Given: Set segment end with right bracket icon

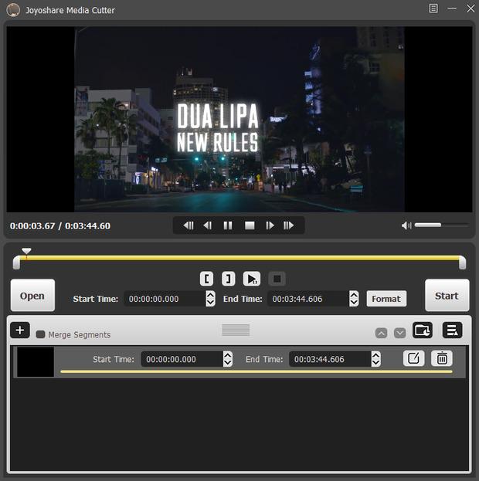Looking at the screenshot, I should coord(228,279).
